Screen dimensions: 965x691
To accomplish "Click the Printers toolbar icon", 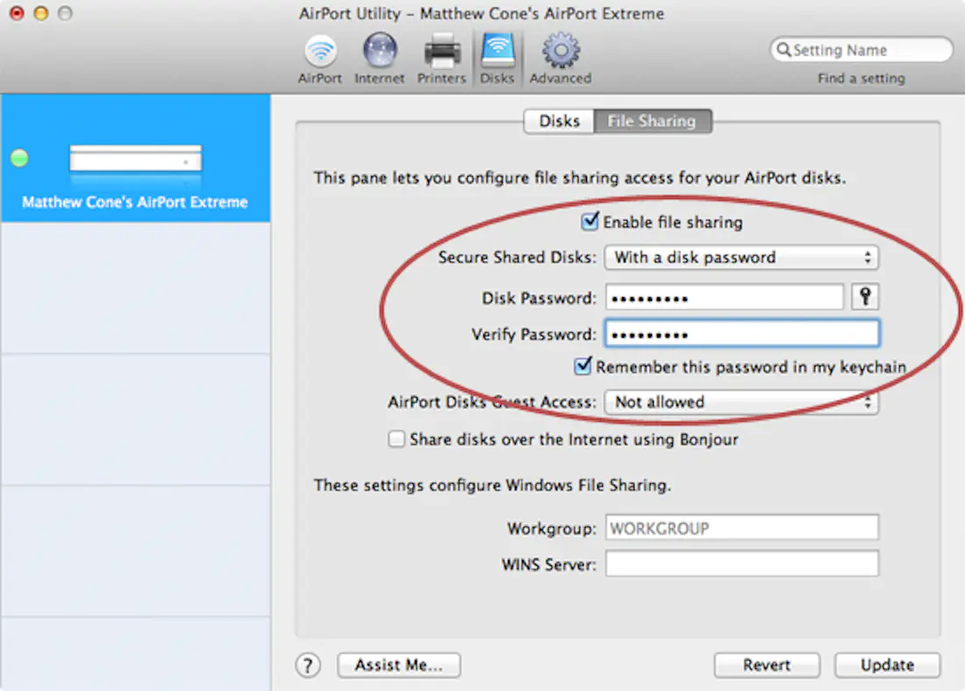I will (x=441, y=50).
